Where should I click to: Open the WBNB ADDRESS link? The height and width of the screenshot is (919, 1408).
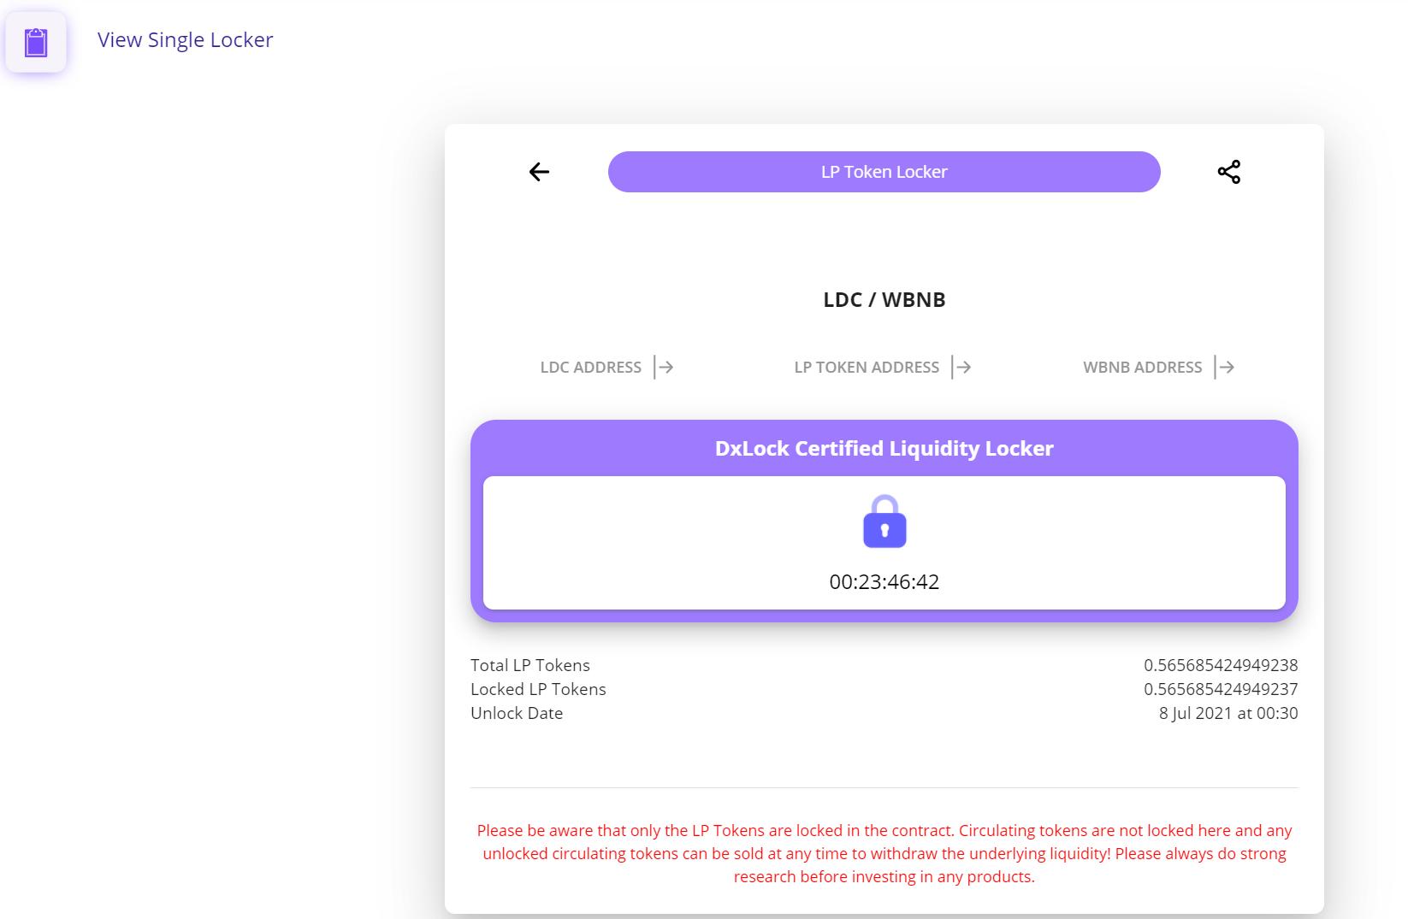[x=1142, y=367]
